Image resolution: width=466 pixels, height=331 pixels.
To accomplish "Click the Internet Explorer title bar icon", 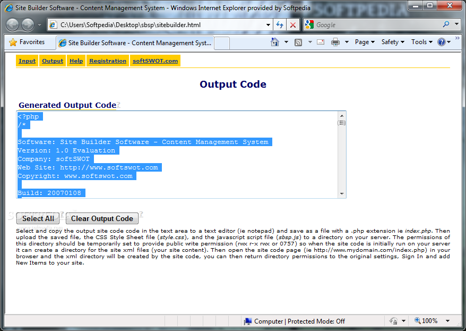I will click(9, 8).
